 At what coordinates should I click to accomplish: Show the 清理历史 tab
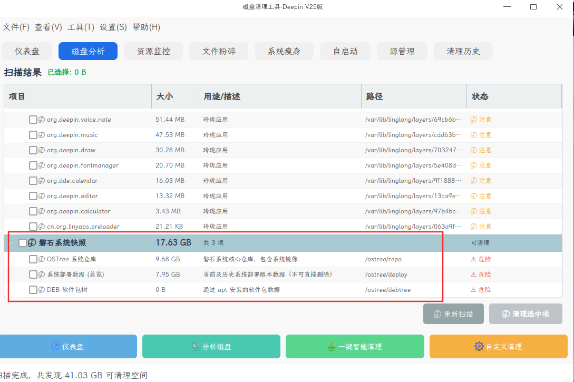click(463, 51)
